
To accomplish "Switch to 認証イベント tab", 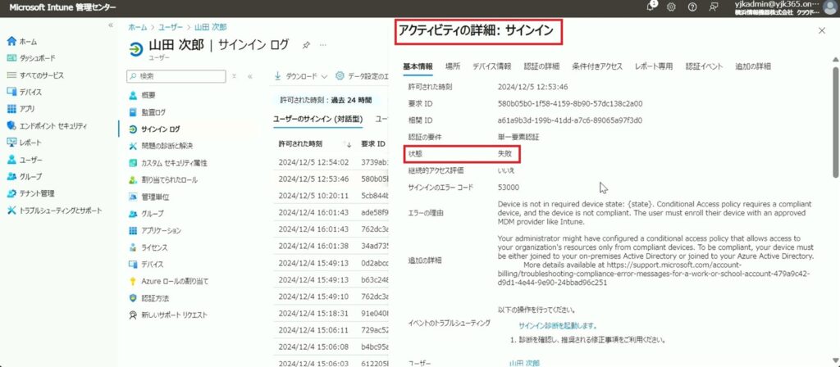I will tap(704, 66).
